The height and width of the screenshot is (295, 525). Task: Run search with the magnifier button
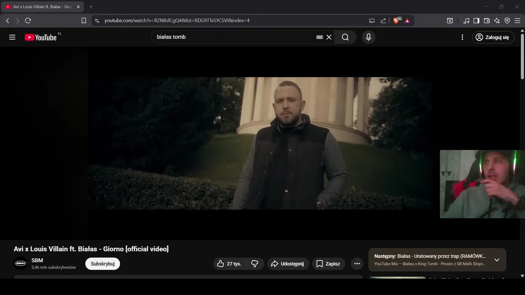point(345,37)
